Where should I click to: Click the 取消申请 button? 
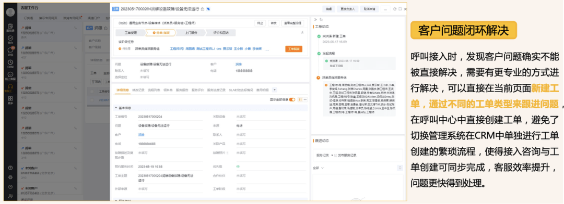(x=369, y=9)
